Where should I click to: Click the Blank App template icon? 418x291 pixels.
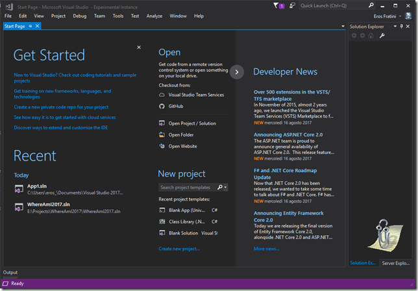162,210
